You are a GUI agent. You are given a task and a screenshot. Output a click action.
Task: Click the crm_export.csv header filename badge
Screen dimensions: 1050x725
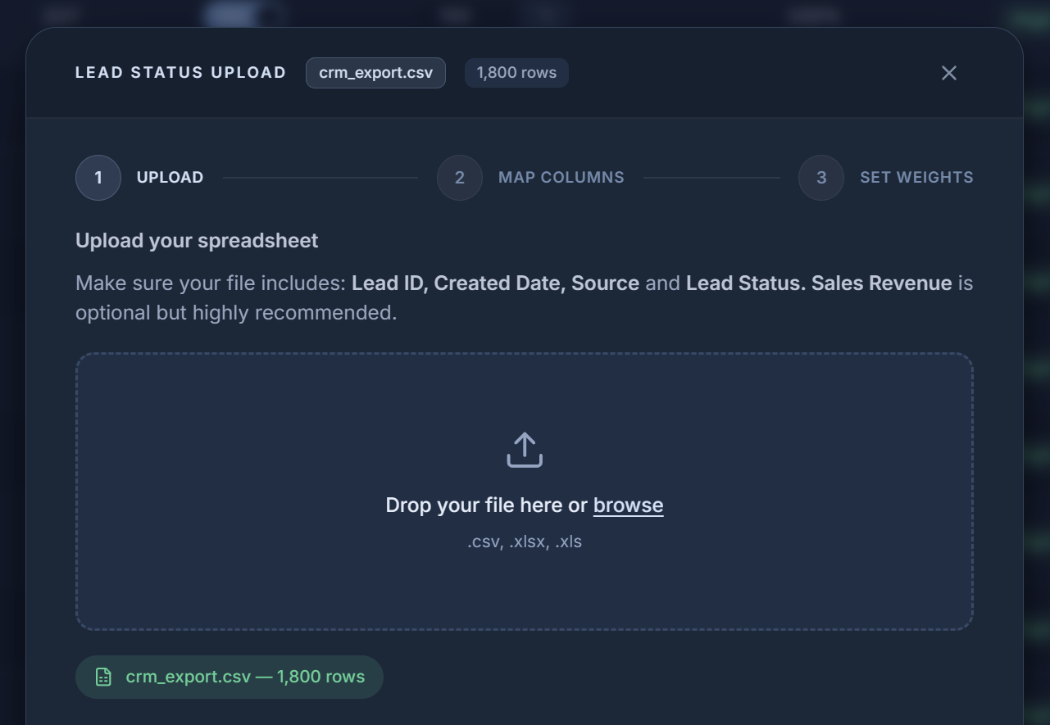click(x=375, y=73)
